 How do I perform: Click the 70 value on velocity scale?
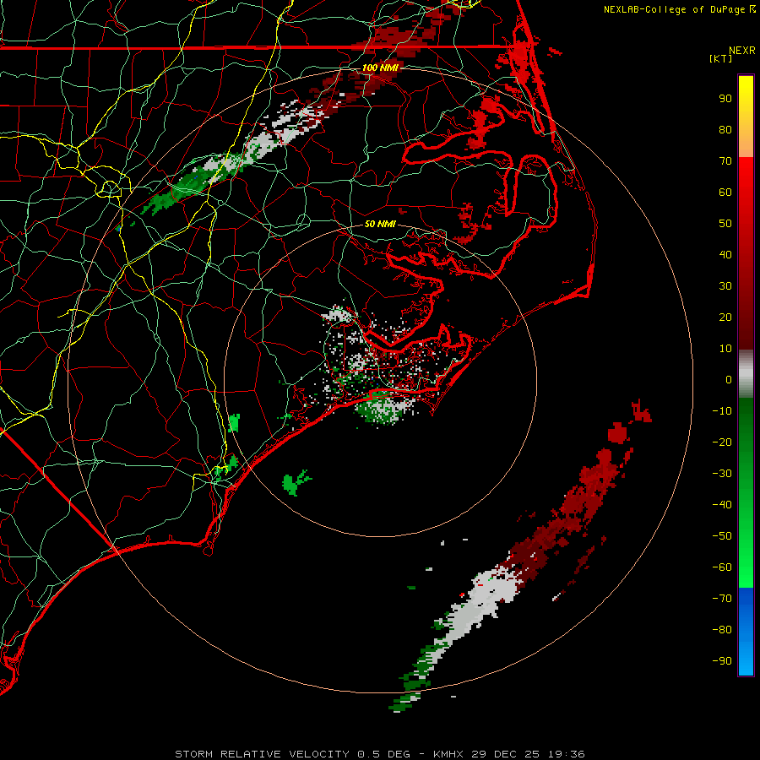click(x=725, y=161)
